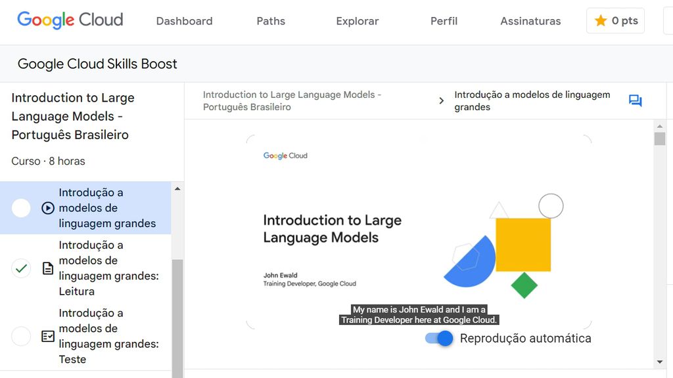Open Google Cloud Skills Boost link
The width and height of the screenshot is (673, 378).
click(x=96, y=64)
